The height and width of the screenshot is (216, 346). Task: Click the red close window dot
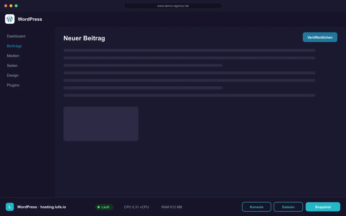6,6
